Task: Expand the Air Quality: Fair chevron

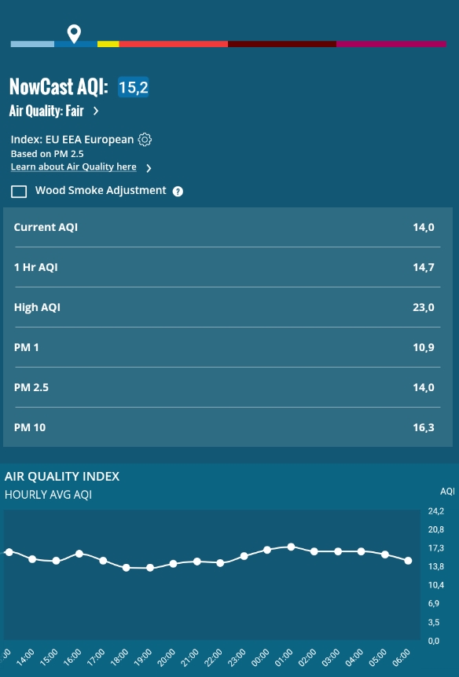Action: click(96, 111)
